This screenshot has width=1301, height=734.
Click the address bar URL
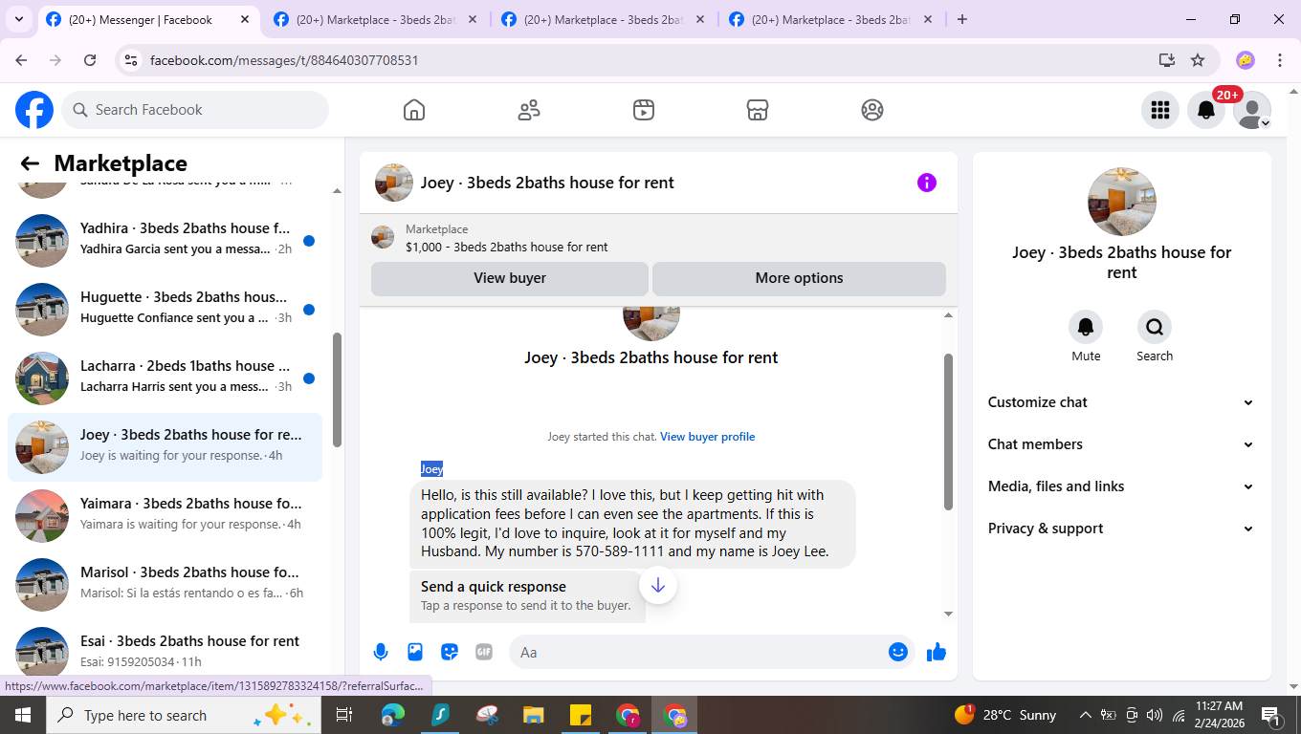click(x=284, y=60)
